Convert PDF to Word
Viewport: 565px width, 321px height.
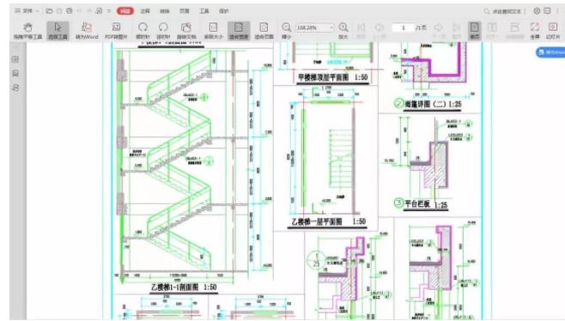87,31
